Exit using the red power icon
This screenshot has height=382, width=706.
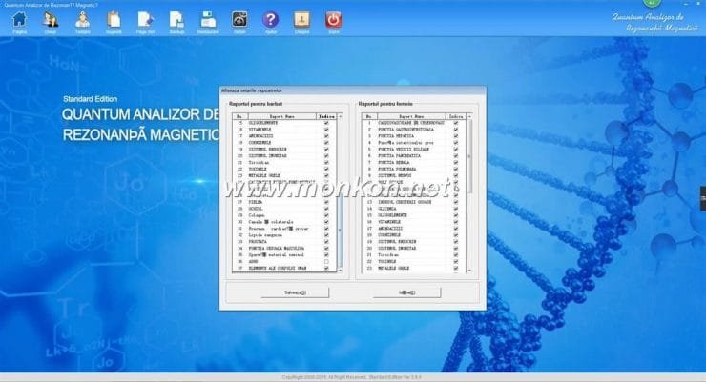click(334, 20)
